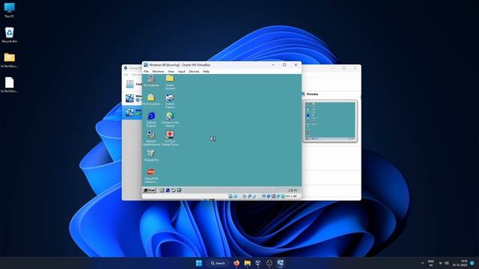
Task: Switch to VirtualBox Manager in the taskbar
Action: click(x=258, y=263)
